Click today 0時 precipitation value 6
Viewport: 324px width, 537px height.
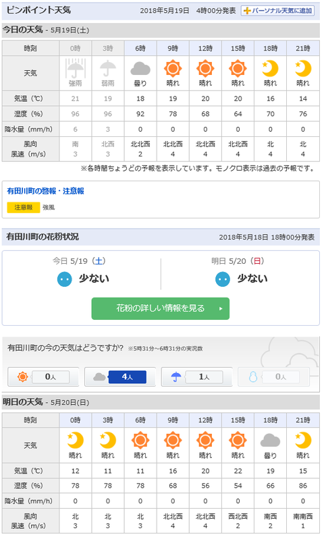pyautogui.click(x=76, y=129)
